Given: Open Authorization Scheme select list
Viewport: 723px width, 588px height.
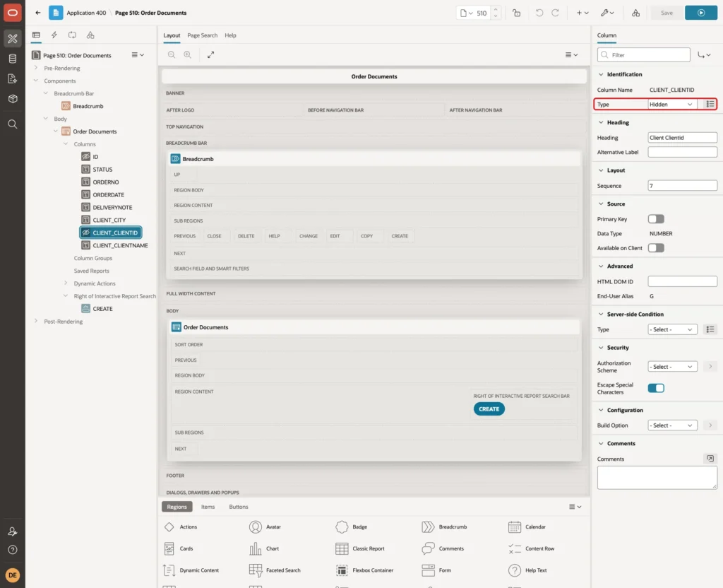Looking at the screenshot, I should point(672,367).
